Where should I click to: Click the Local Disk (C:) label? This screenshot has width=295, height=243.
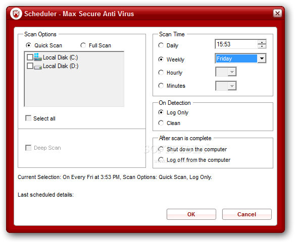coord(61,57)
